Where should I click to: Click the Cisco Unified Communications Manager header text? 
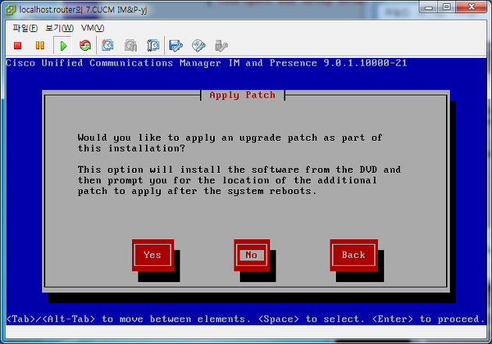206,63
